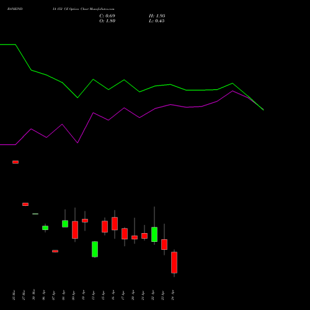This screenshot has height=310, width=310.
Task: Click the red candle for 09 Apr
Action: pyautogui.click(x=75, y=230)
